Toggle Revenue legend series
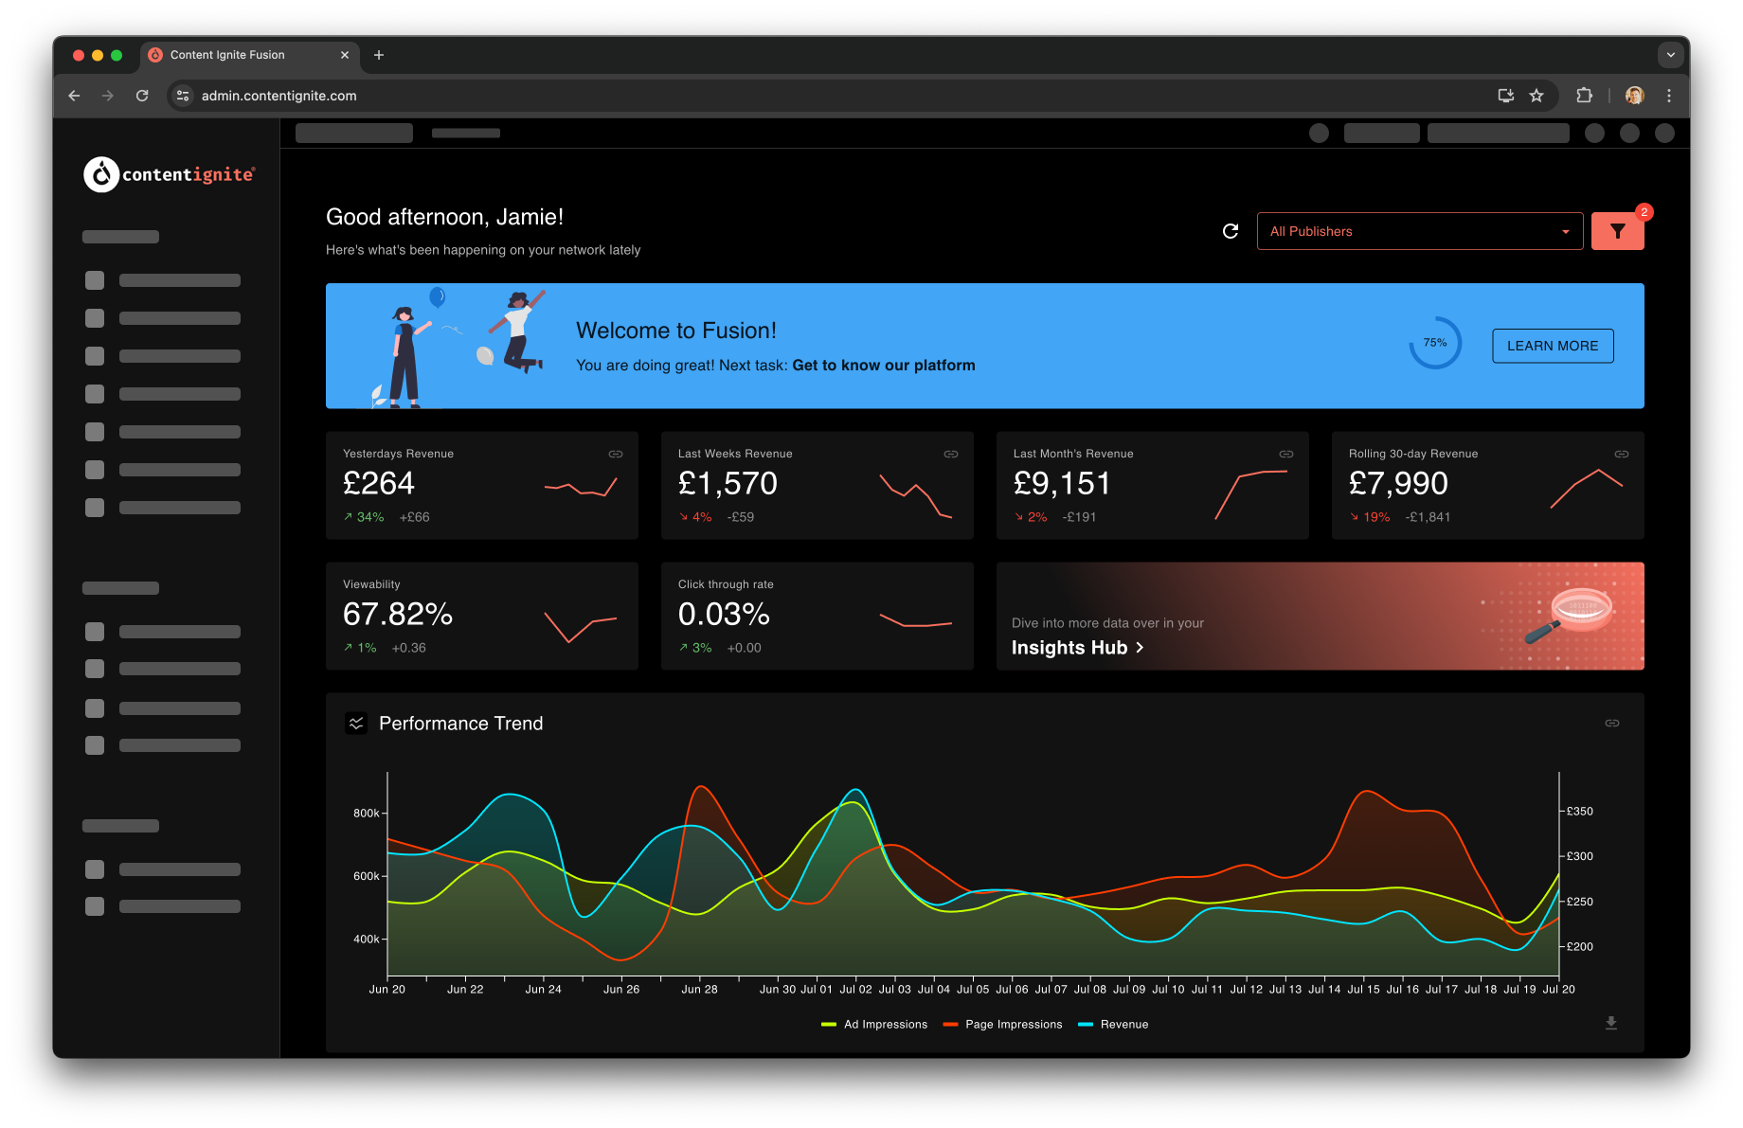This screenshot has height=1128, width=1743. coord(1113,1025)
